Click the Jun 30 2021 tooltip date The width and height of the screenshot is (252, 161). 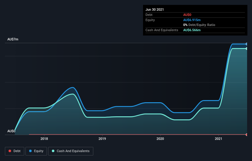coord(155,9)
